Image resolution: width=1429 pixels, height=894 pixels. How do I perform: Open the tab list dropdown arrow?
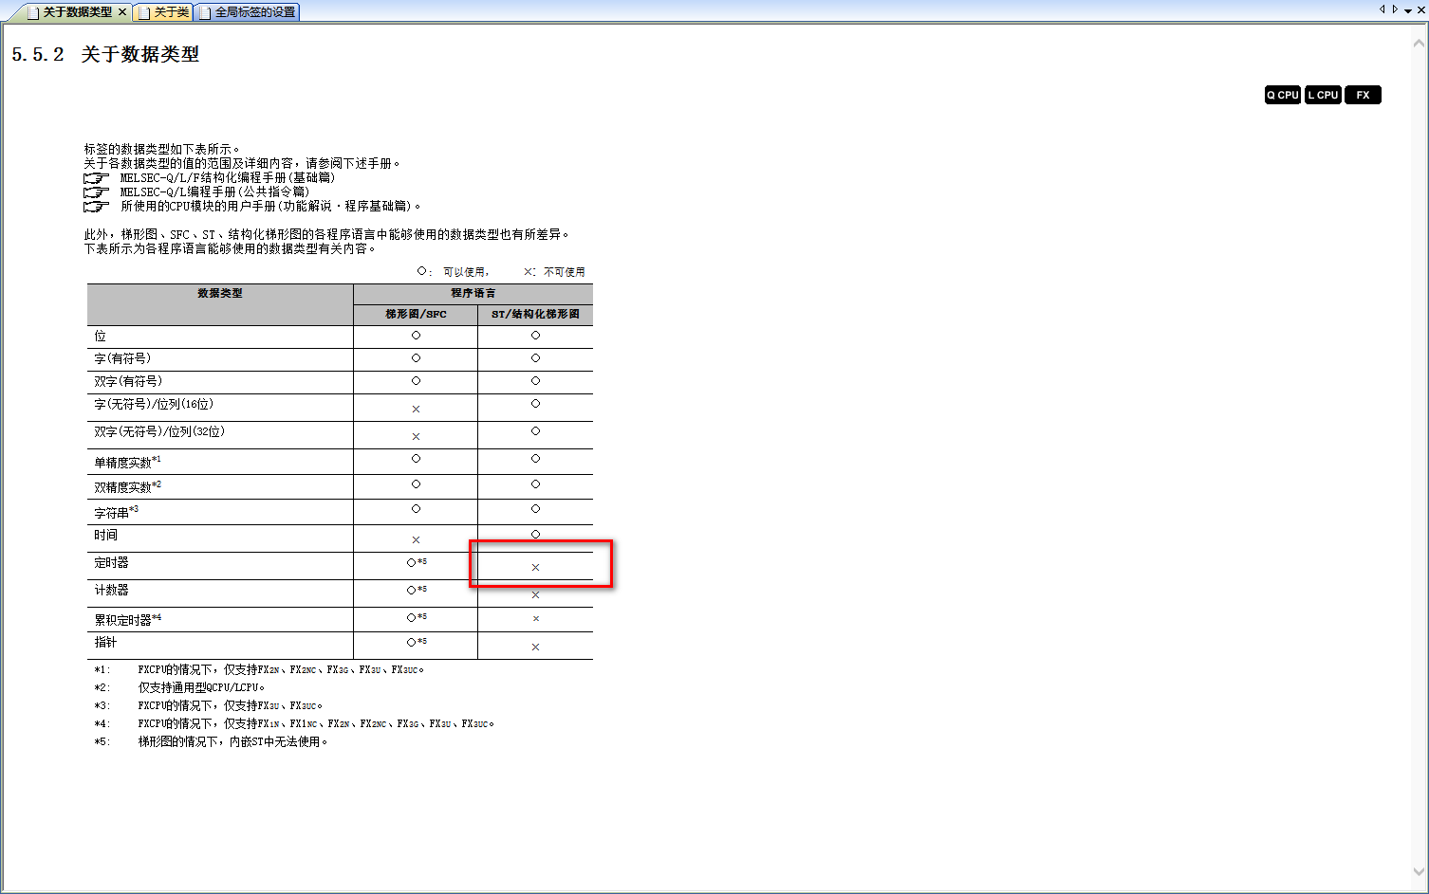click(1408, 11)
